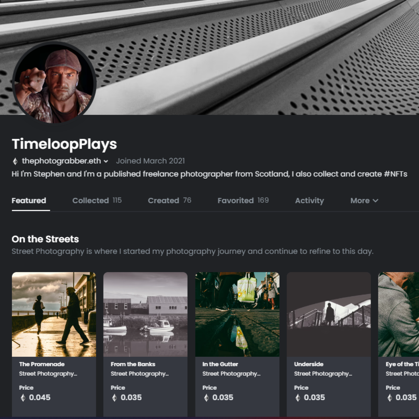
Task: Open the In the Gutter photo thumbnail
Action: tap(237, 315)
